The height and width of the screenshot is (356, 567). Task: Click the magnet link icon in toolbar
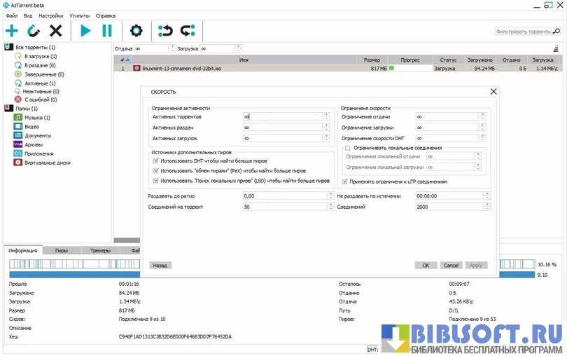coord(34,31)
